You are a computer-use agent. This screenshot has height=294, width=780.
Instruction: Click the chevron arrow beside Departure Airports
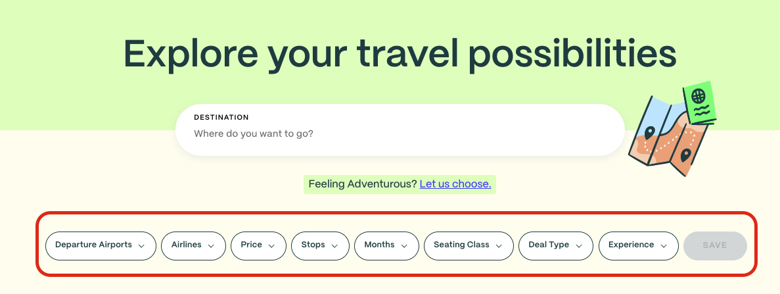pos(141,246)
